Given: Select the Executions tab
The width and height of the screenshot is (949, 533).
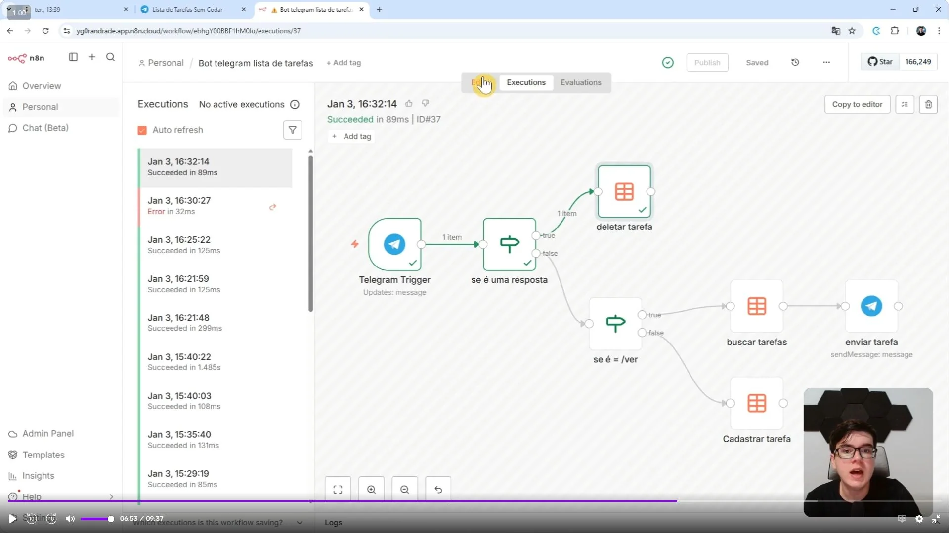Looking at the screenshot, I should pos(526,83).
